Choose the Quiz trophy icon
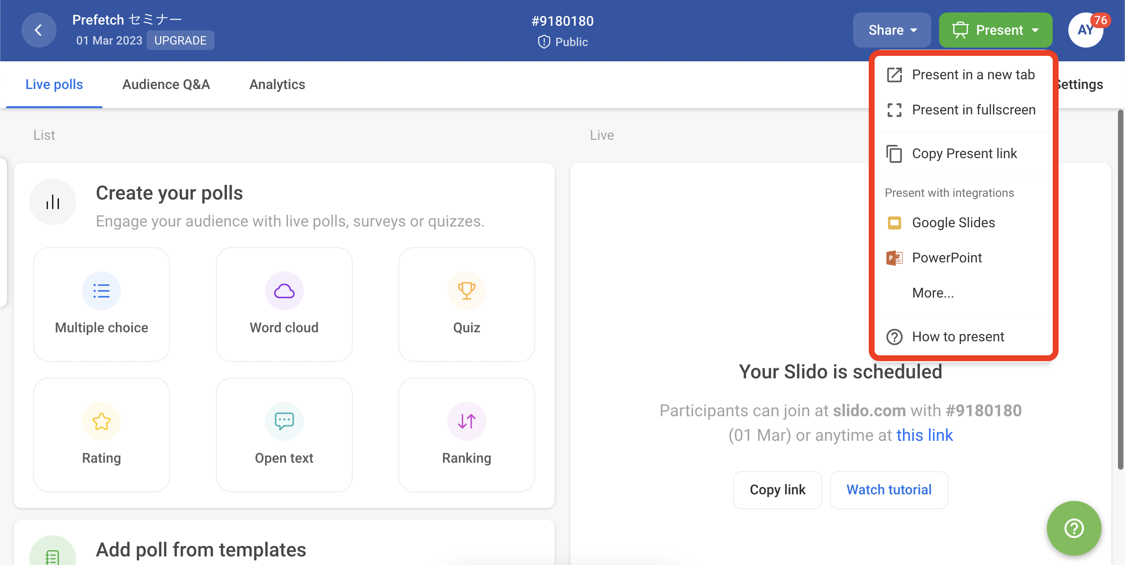The image size is (1125, 565). click(x=466, y=291)
